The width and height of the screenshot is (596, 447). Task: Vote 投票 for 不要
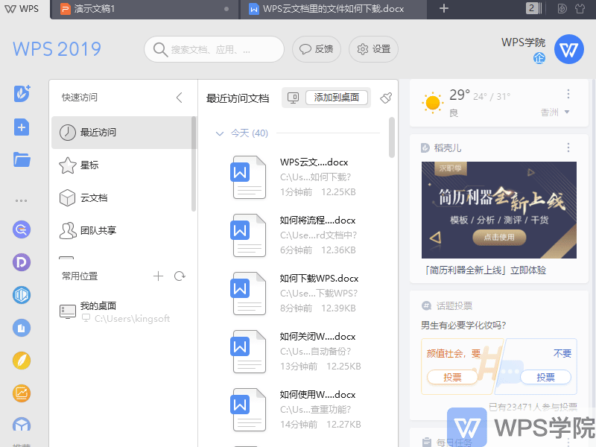pyautogui.click(x=545, y=377)
